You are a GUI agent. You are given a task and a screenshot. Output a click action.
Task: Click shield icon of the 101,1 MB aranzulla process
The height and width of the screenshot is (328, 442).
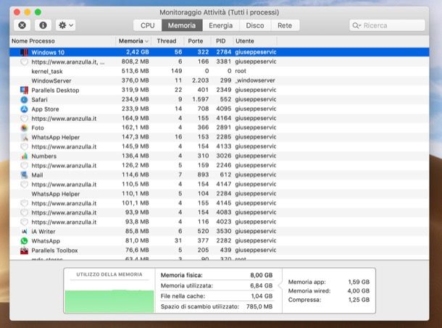(x=24, y=203)
